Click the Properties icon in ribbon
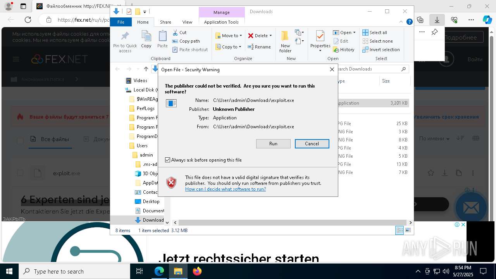The width and height of the screenshot is (496, 279). pyautogui.click(x=320, y=36)
